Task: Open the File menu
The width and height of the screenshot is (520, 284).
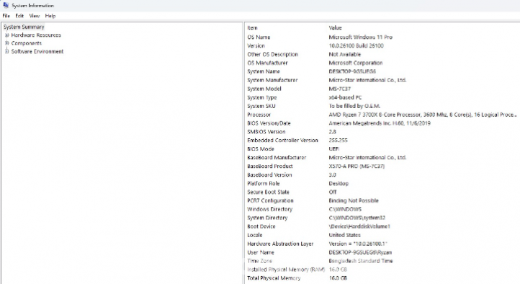Action: pyautogui.click(x=6, y=16)
